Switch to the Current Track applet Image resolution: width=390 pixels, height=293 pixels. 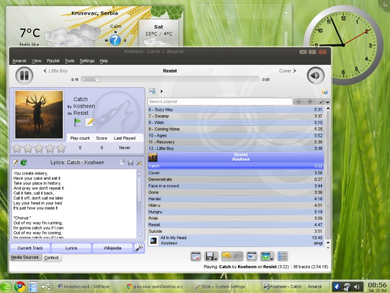pos(30,248)
